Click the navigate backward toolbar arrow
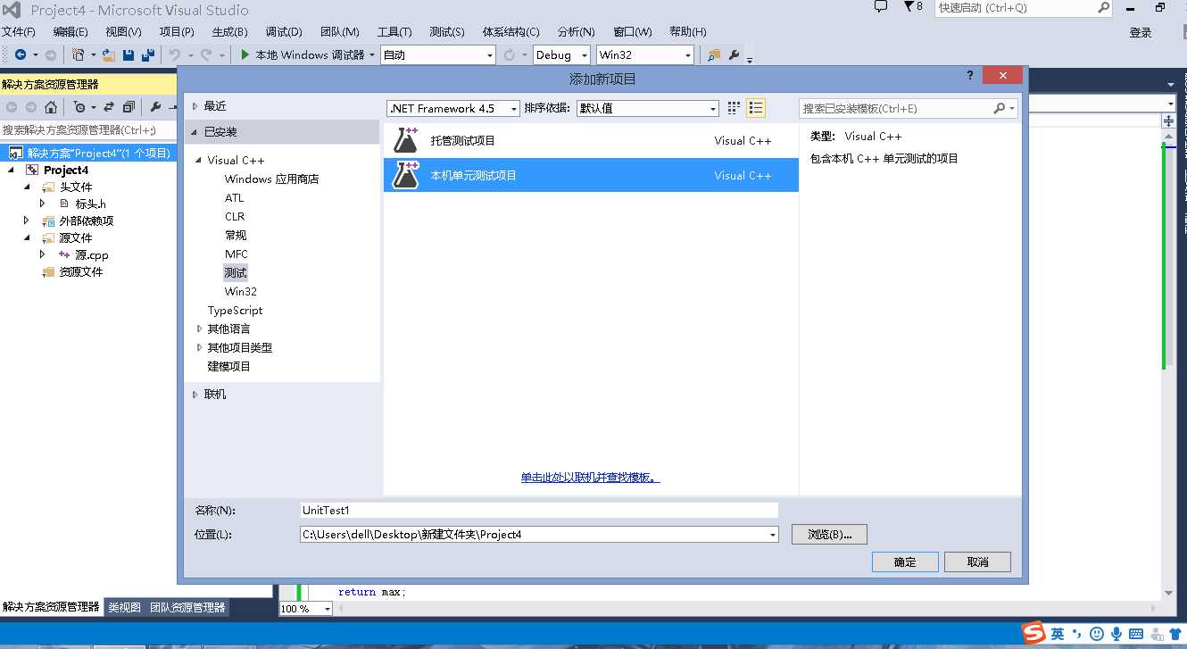1187x649 pixels. point(20,55)
